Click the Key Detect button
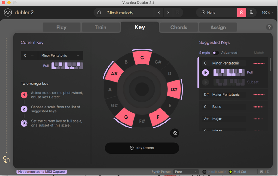 tap(142, 148)
